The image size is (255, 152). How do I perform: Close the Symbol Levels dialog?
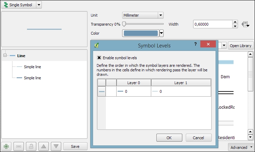click(208, 44)
